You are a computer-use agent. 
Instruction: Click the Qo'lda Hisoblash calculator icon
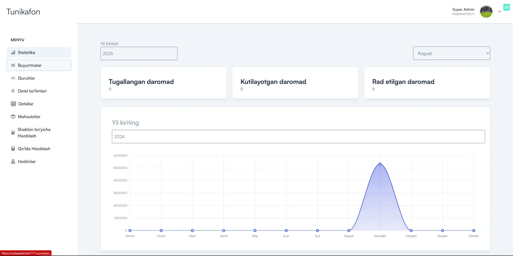point(13,149)
